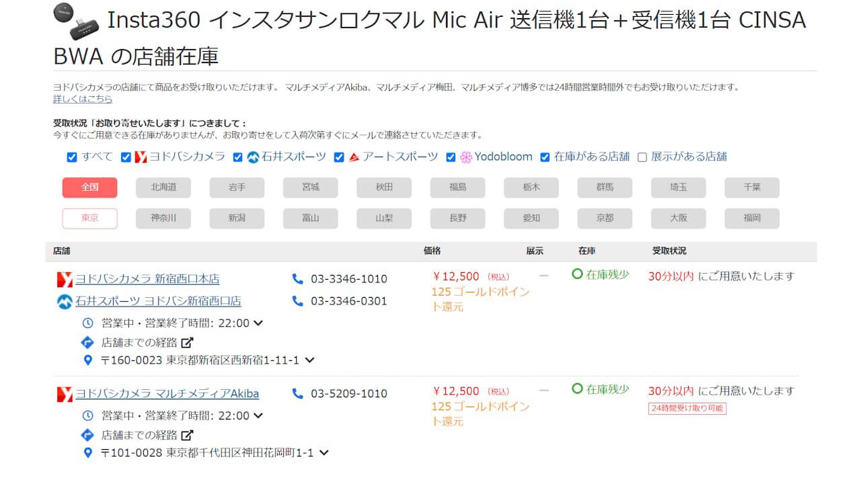Show stores in 愛知
This screenshot has width=861, height=484.
[x=531, y=218]
